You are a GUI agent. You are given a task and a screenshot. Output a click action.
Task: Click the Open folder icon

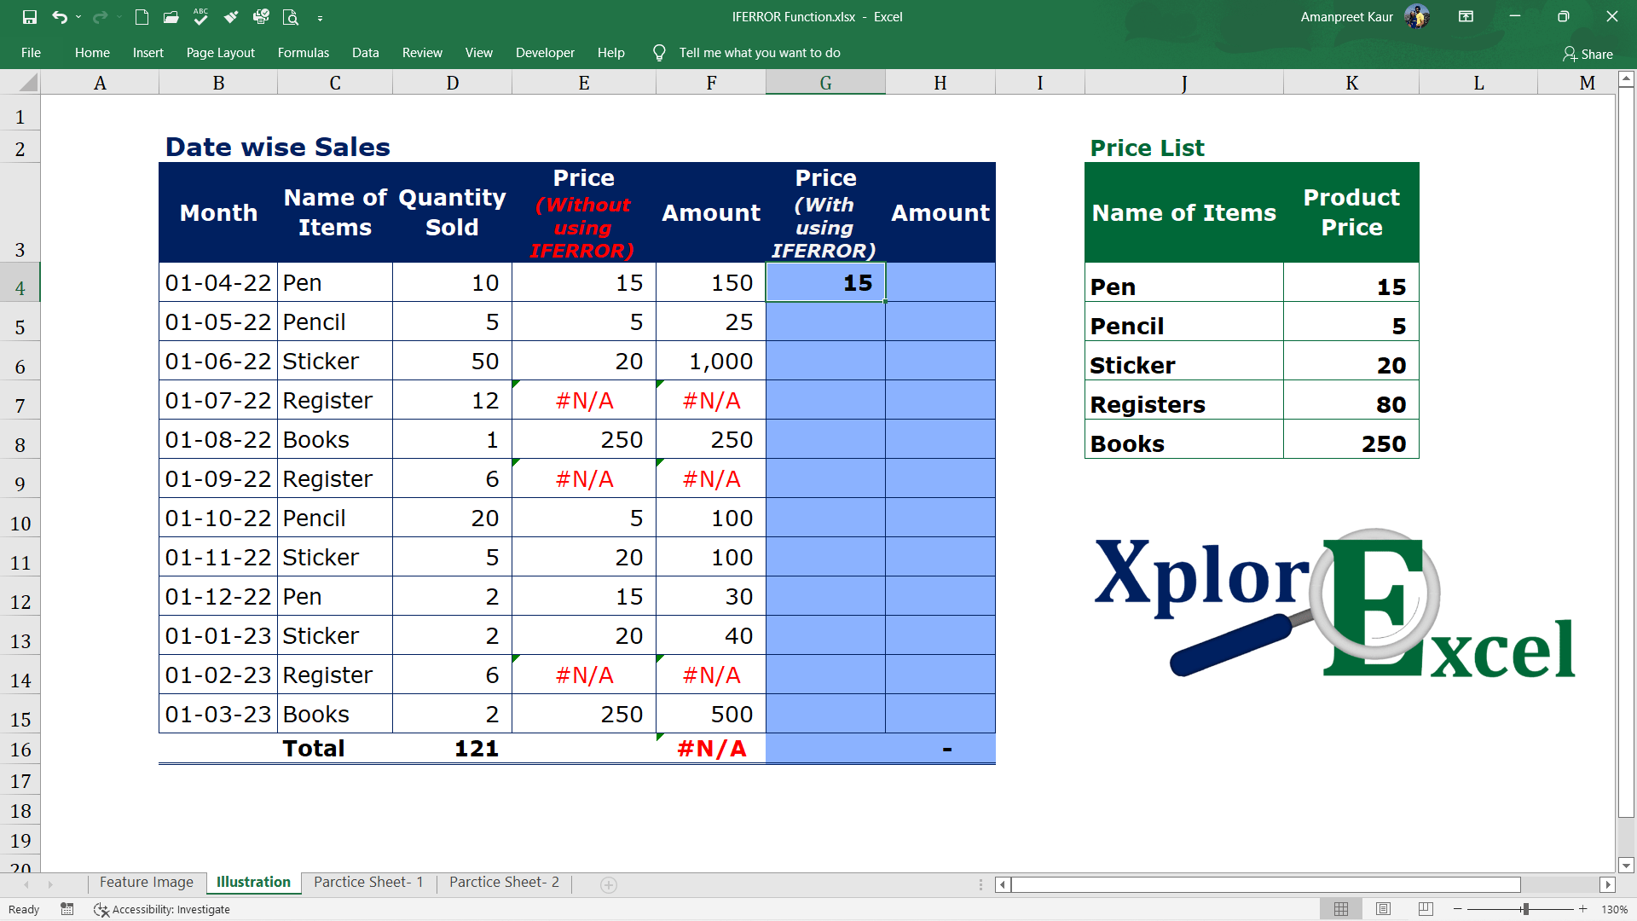coord(171,17)
